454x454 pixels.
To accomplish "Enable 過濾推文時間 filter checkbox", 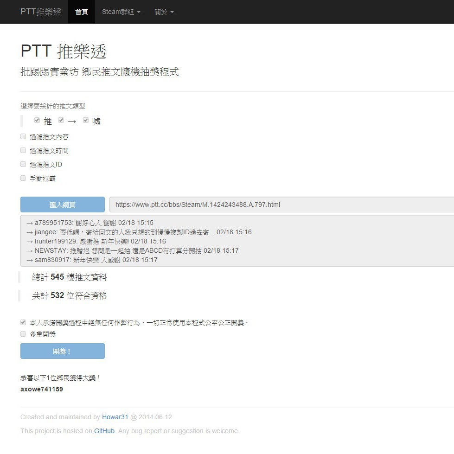I will [x=23, y=150].
